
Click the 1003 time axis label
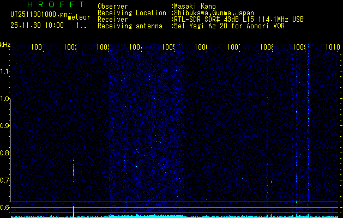[103, 47]
